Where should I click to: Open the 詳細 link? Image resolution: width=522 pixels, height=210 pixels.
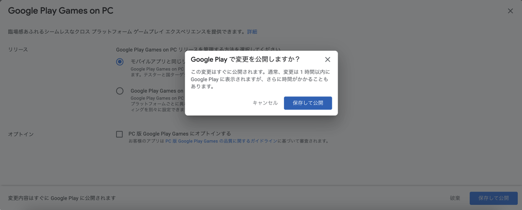252,32
